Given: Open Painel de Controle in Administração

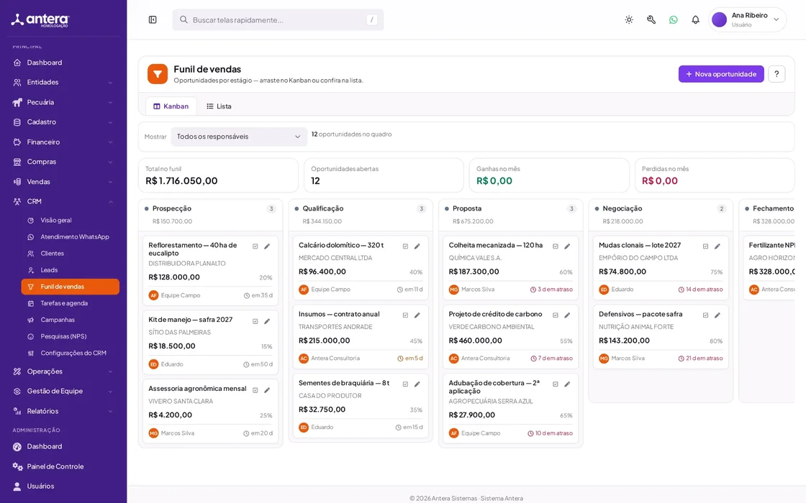Looking at the screenshot, I should [x=63, y=466].
